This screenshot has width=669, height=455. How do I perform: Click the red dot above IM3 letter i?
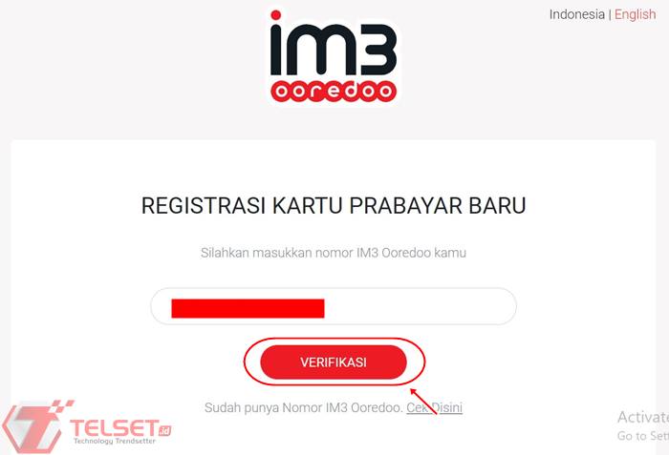276,15
